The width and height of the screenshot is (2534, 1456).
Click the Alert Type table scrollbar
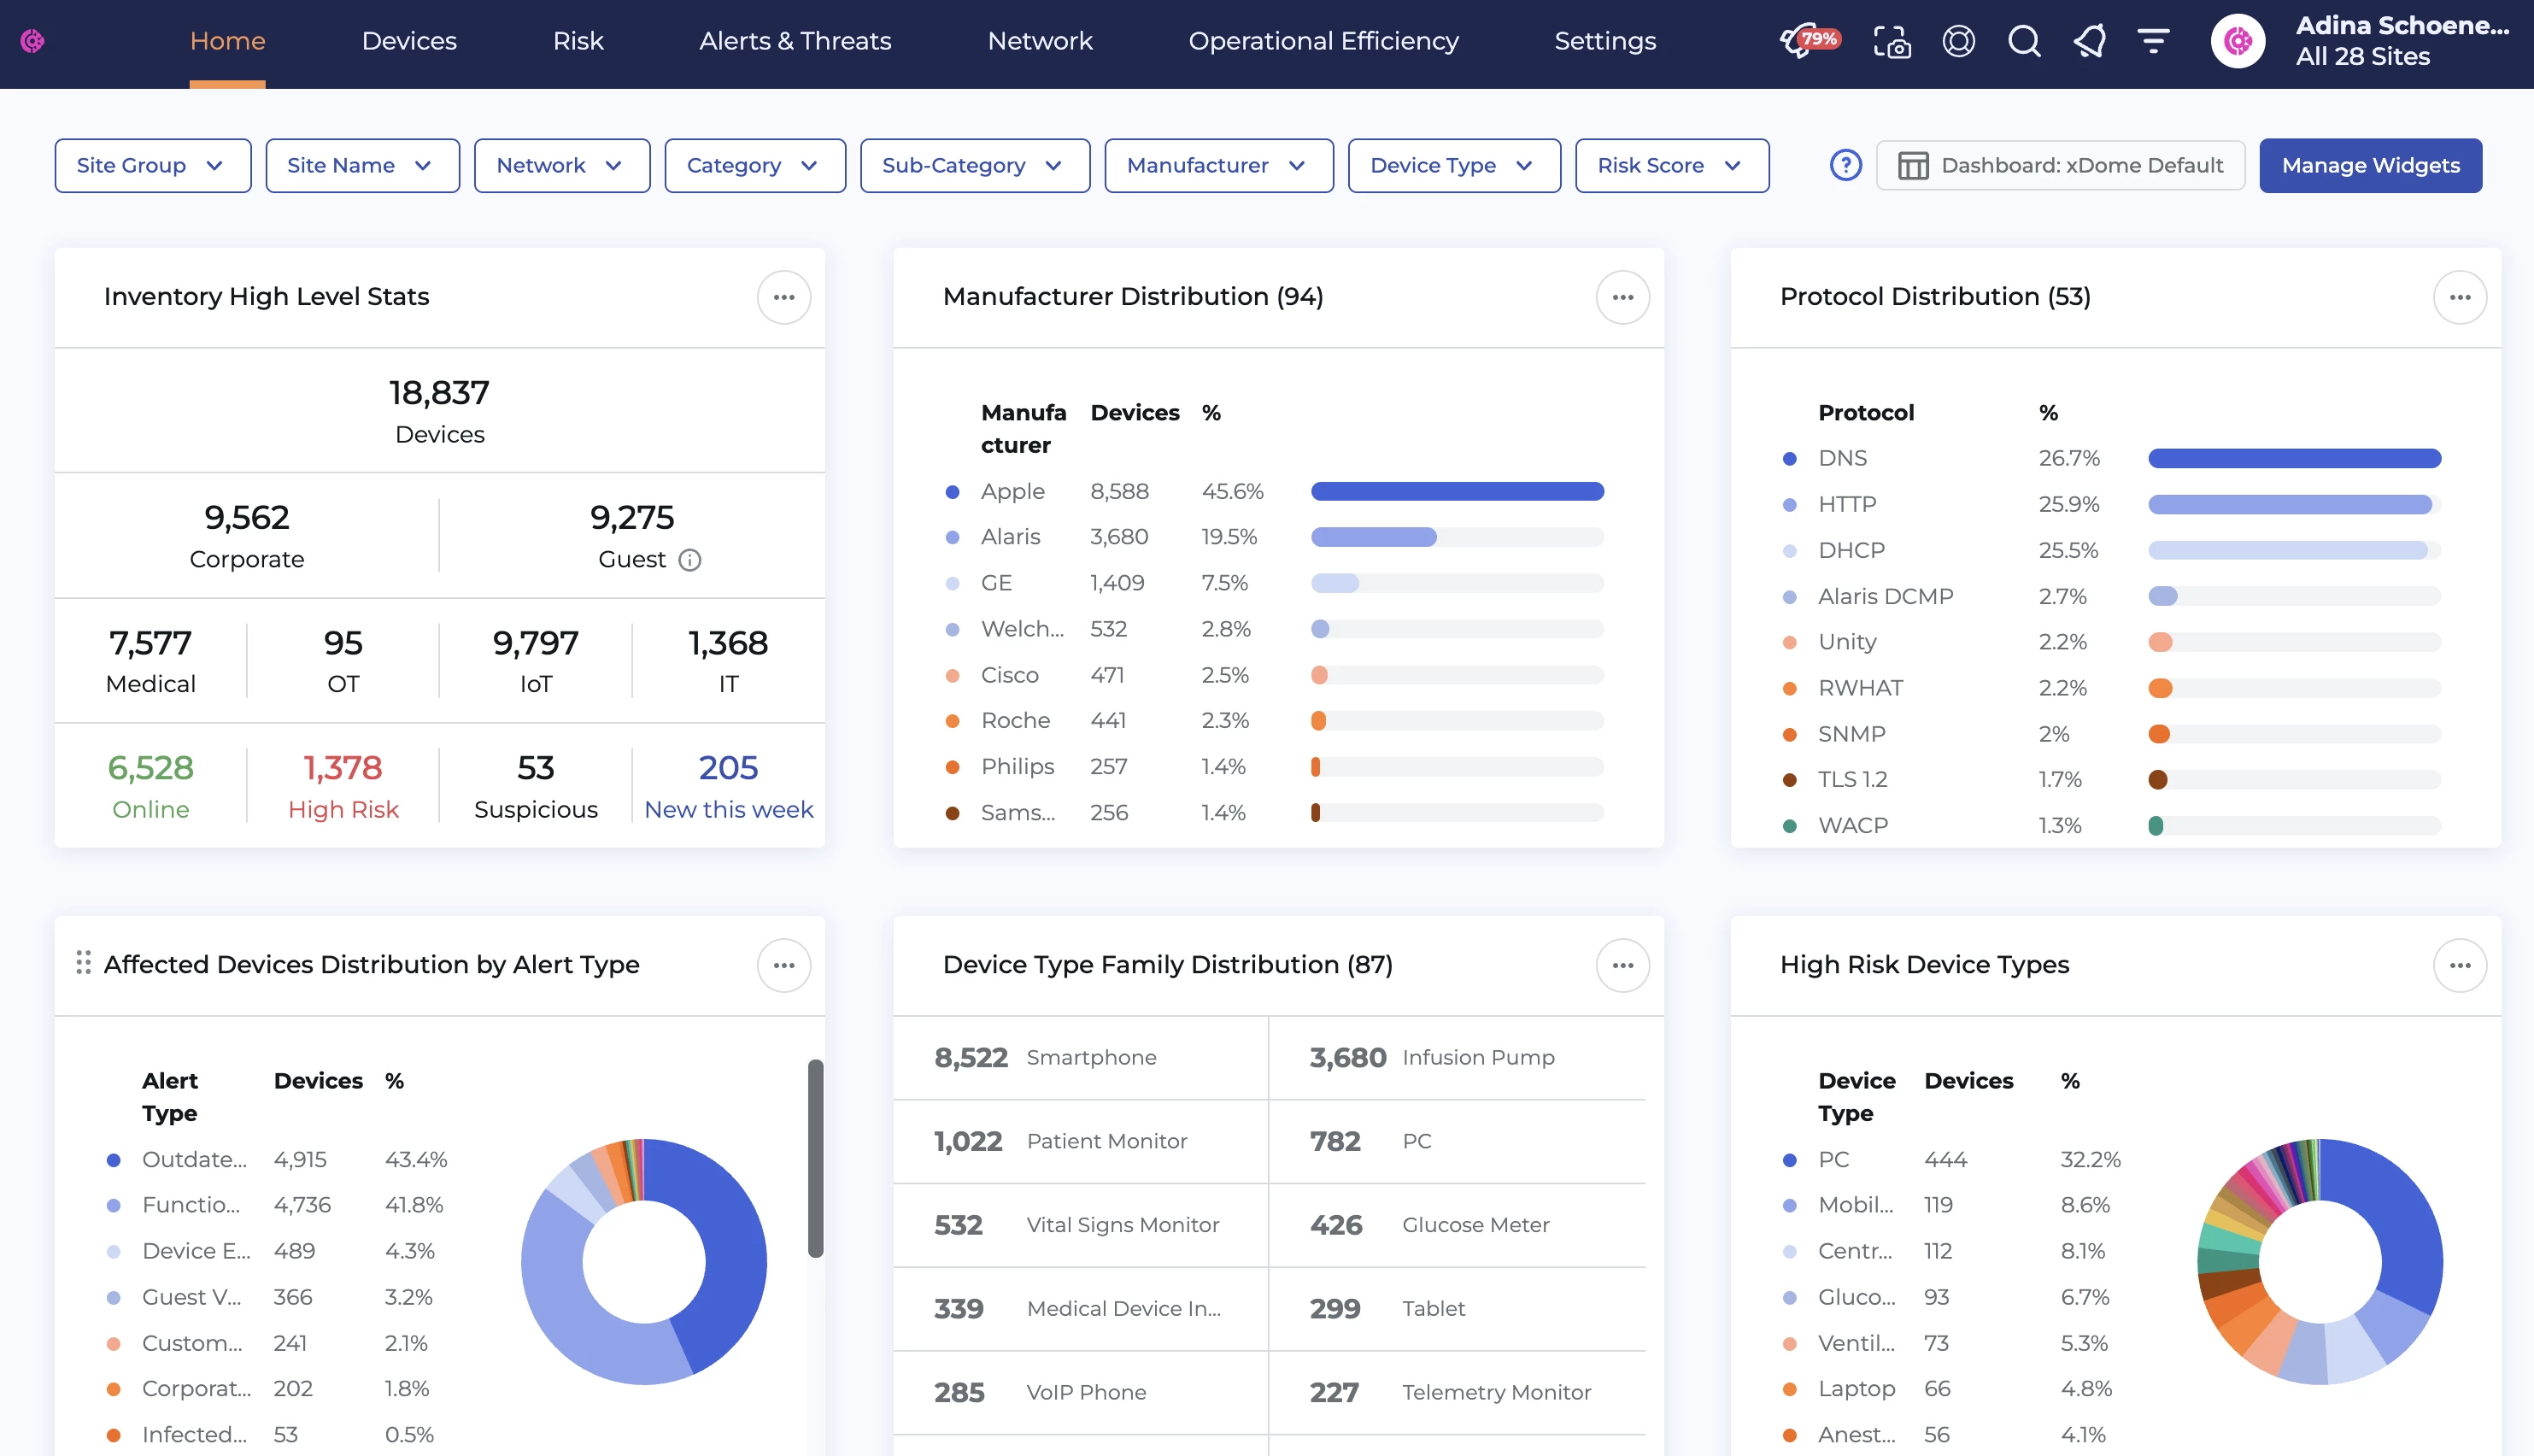click(x=816, y=1158)
